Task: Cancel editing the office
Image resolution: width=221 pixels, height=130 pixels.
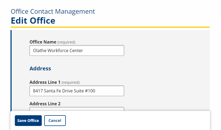Action: click(55, 121)
